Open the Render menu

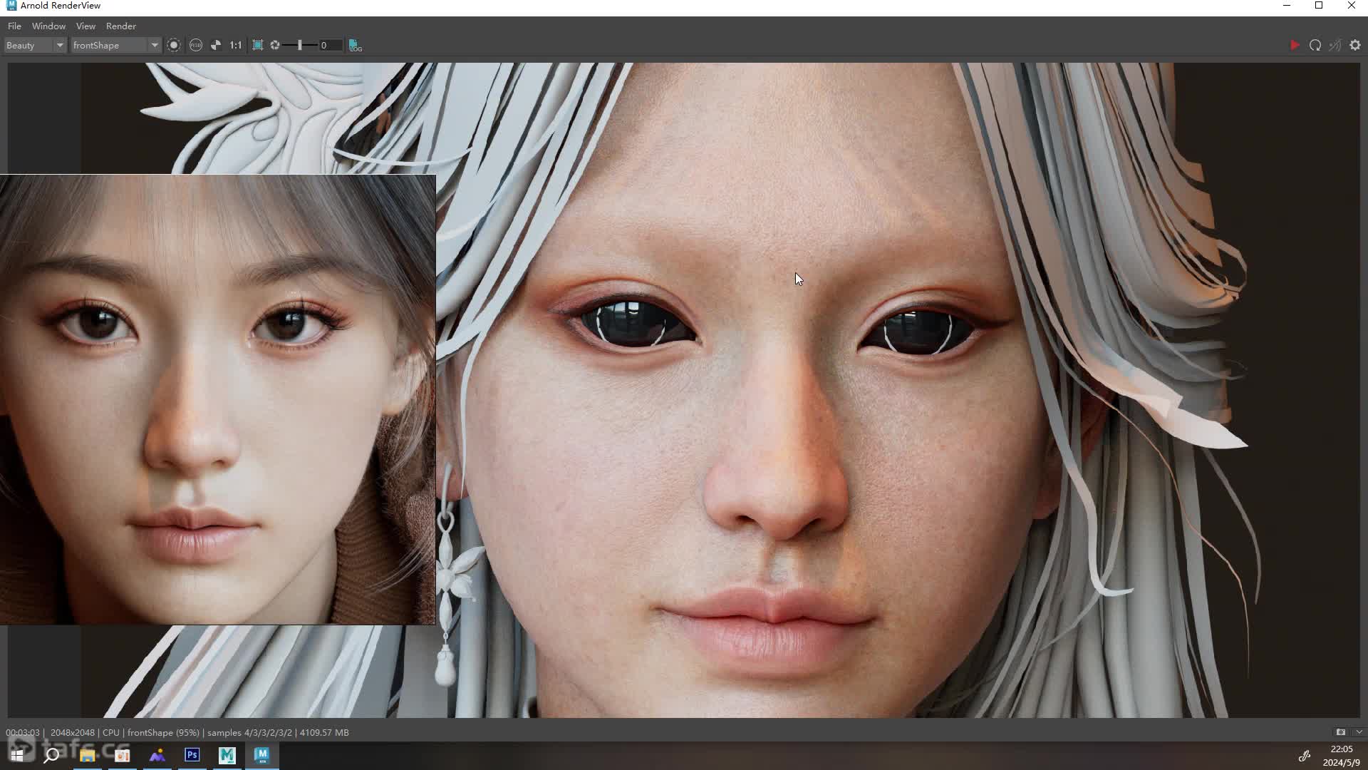click(121, 26)
